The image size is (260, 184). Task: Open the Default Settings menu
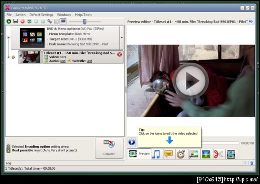tap(41, 15)
